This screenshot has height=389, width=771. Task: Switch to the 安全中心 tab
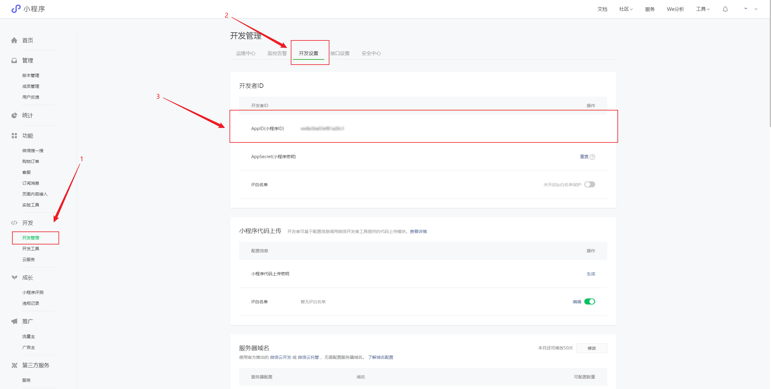pyautogui.click(x=371, y=53)
